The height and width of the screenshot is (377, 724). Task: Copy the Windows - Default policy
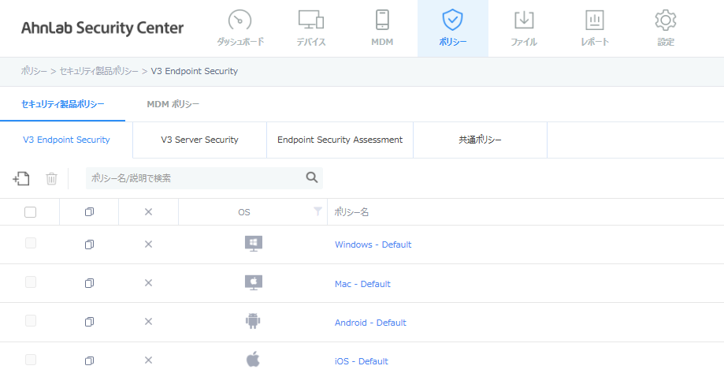pos(89,244)
